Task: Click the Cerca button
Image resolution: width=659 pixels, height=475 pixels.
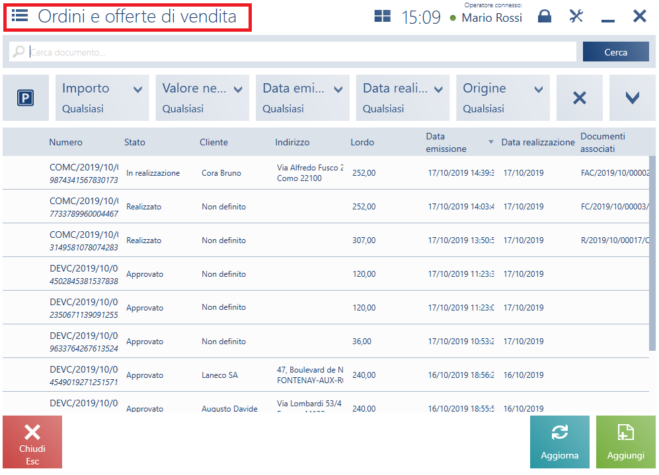Action: point(616,52)
